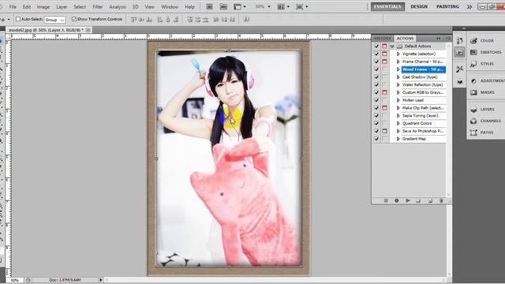Viewport: 505px width, 284px height.
Task: Toggle the Gradient Map action checkmark
Action: pyautogui.click(x=376, y=139)
